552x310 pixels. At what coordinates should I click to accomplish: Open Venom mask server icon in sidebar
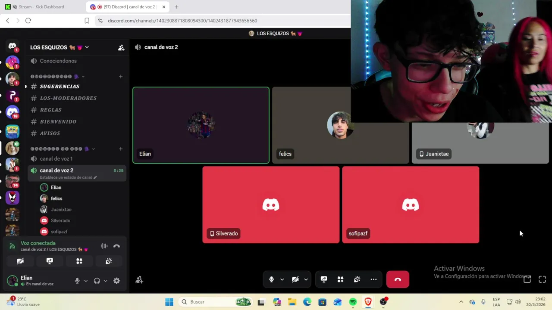(12, 197)
